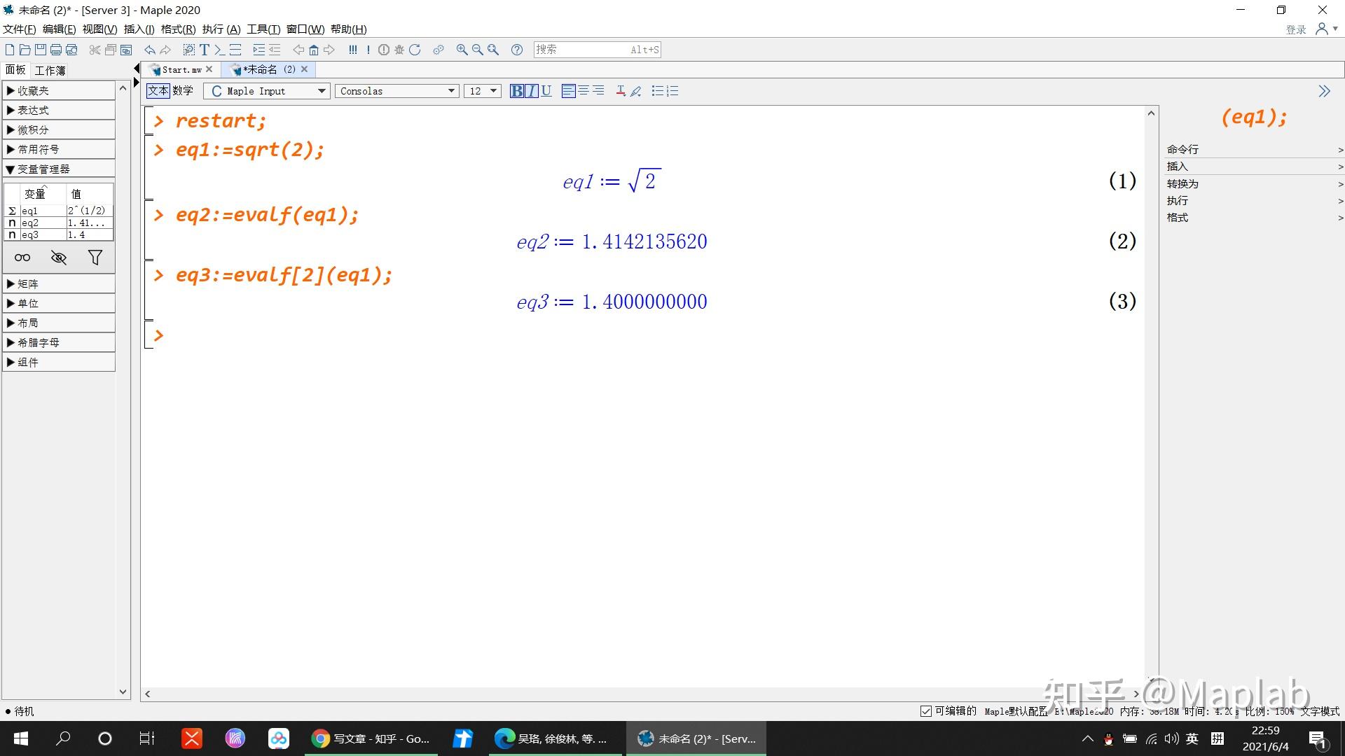
Task: Click the filter funnel in variable manager
Action: [95, 258]
